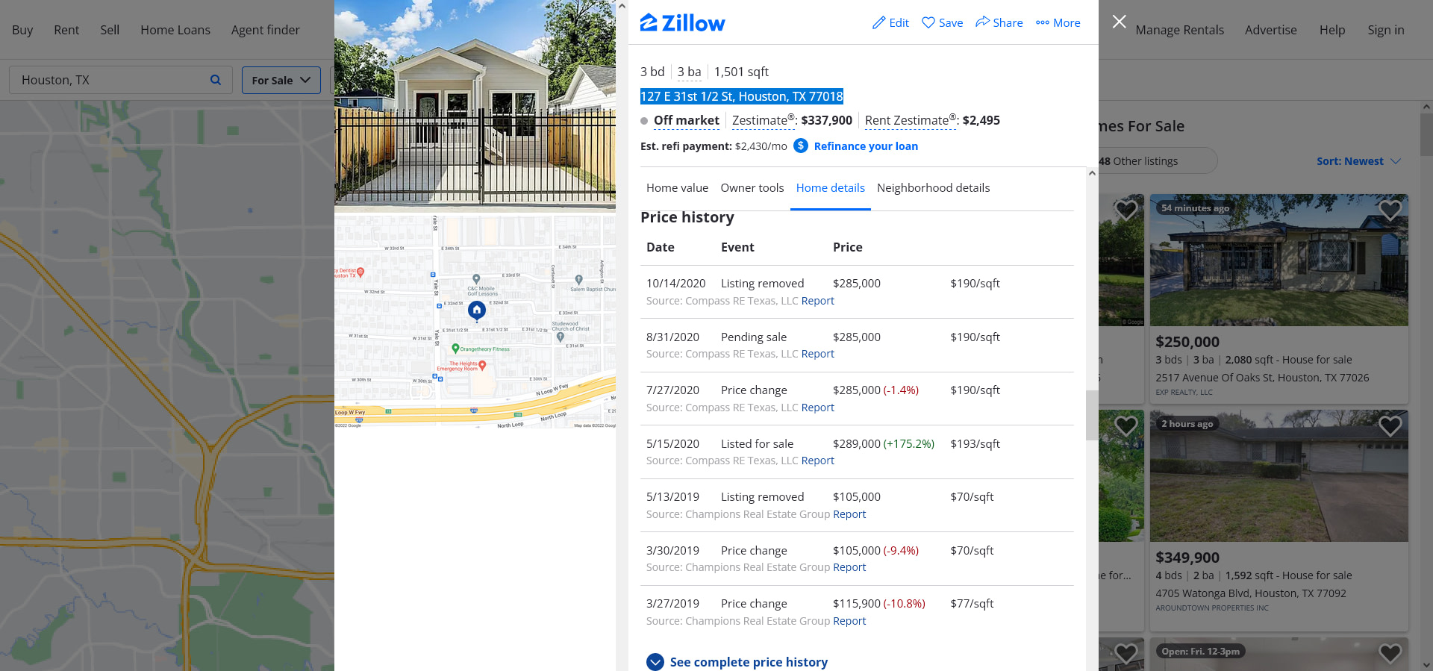Click the Share arrow icon
Image resolution: width=1433 pixels, height=671 pixels.
[x=982, y=22]
